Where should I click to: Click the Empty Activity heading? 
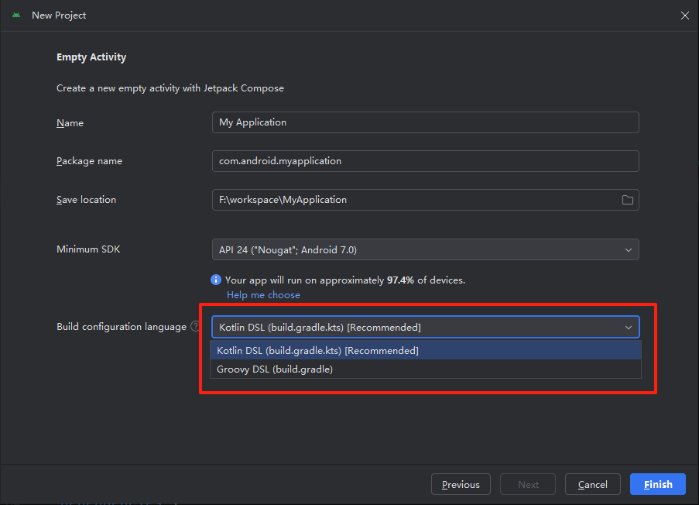click(91, 57)
